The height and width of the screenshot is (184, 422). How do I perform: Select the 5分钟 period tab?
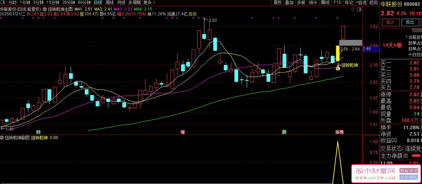(39, 2)
